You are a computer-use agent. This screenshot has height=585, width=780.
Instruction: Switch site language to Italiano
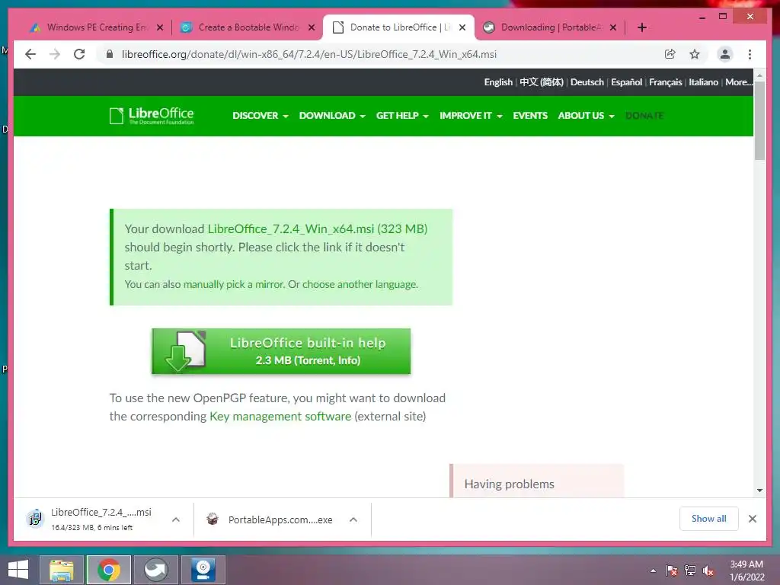(x=703, y=82)
